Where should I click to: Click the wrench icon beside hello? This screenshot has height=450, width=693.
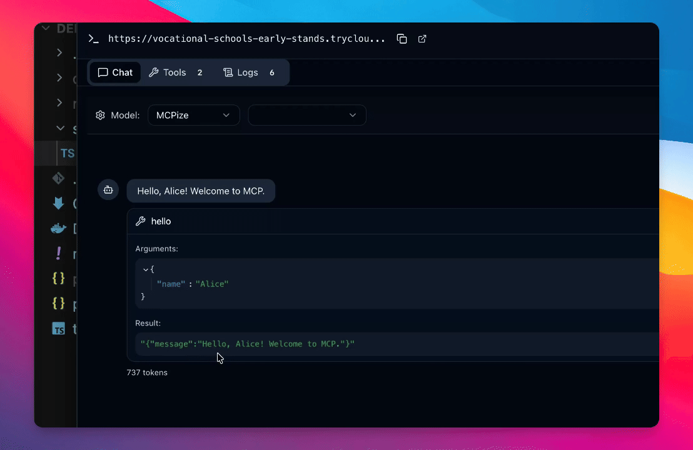141,221
